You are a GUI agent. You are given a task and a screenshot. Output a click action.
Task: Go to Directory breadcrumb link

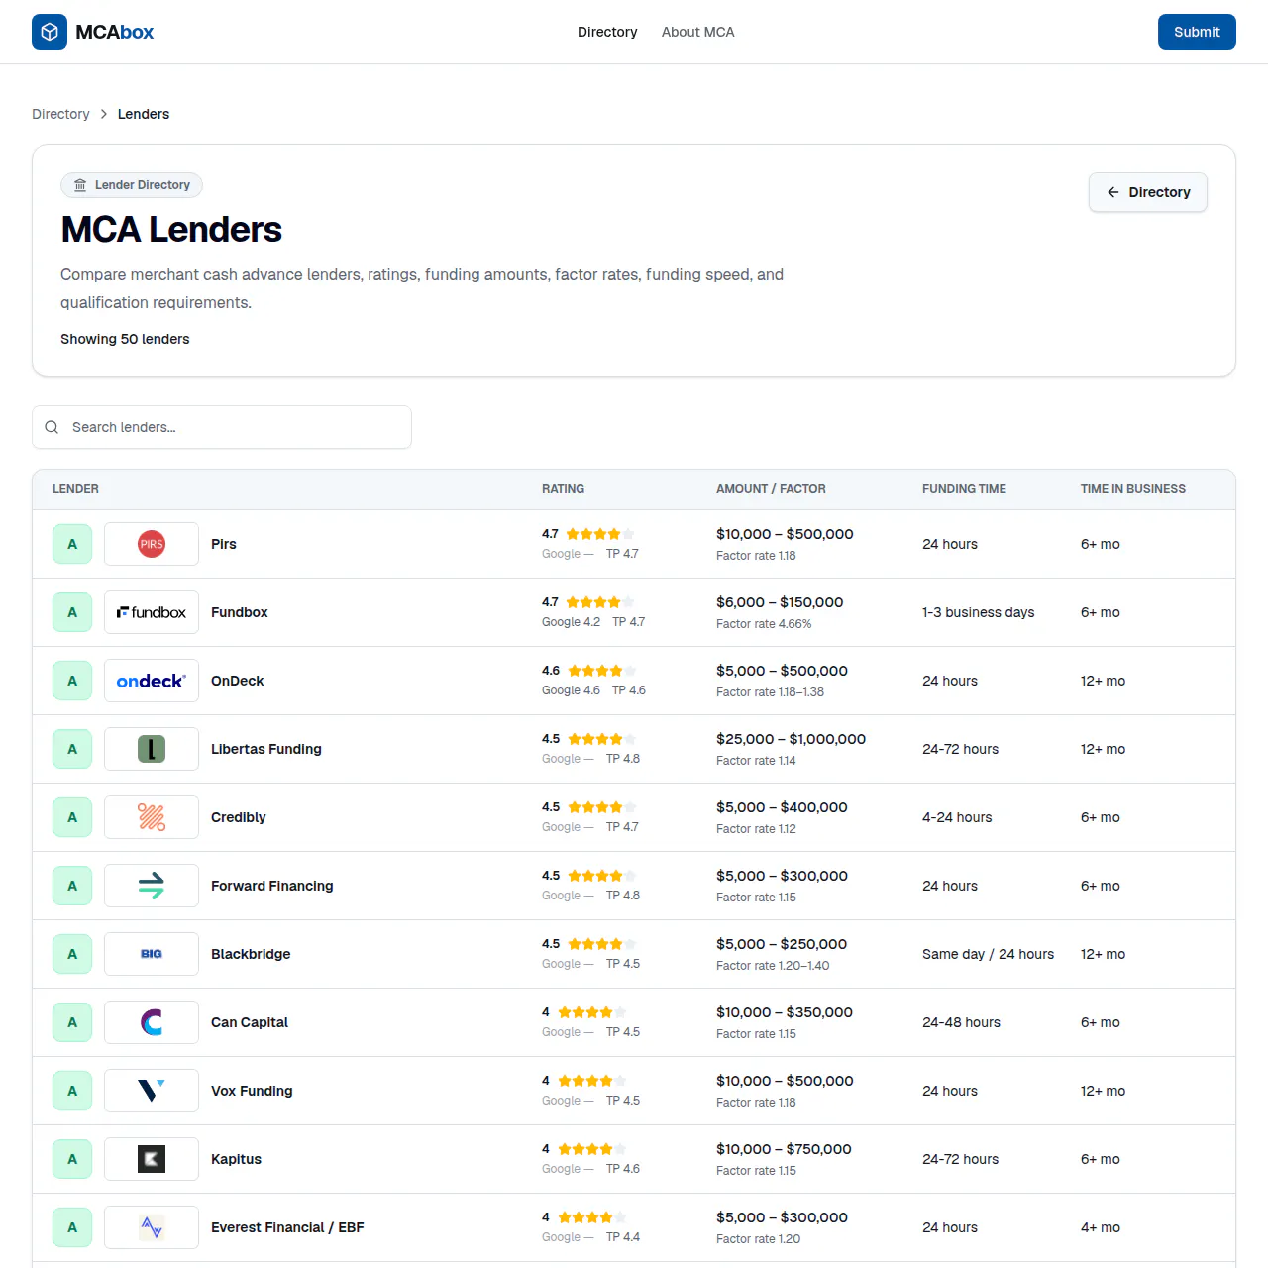(x=60, y=114)
